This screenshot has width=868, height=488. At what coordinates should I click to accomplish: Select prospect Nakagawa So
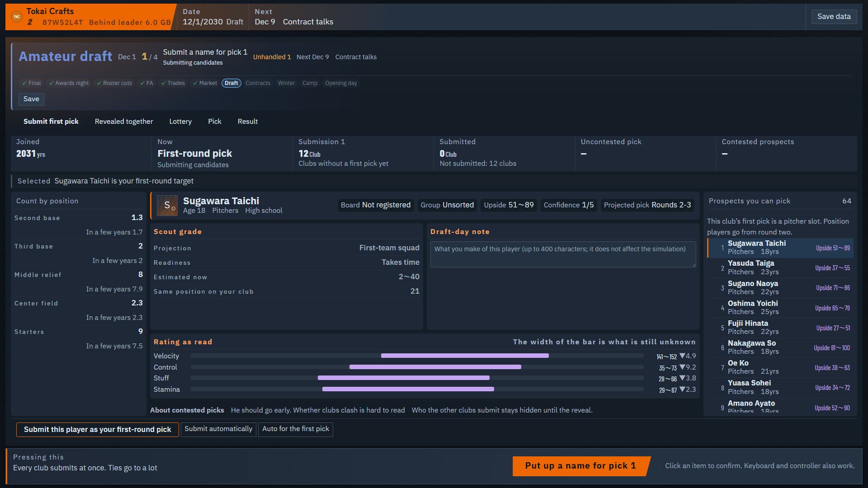[780, 347]
